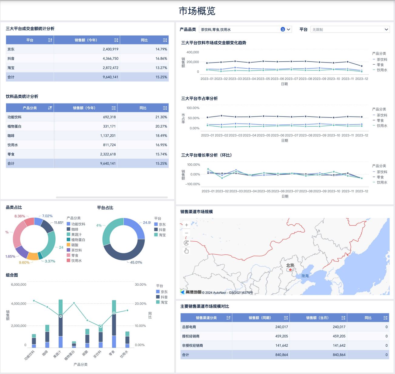395x374 pixels.
Task: Sort 同比 column in 饮料品类统计分析 table
Action: click(x=165, y=108)
